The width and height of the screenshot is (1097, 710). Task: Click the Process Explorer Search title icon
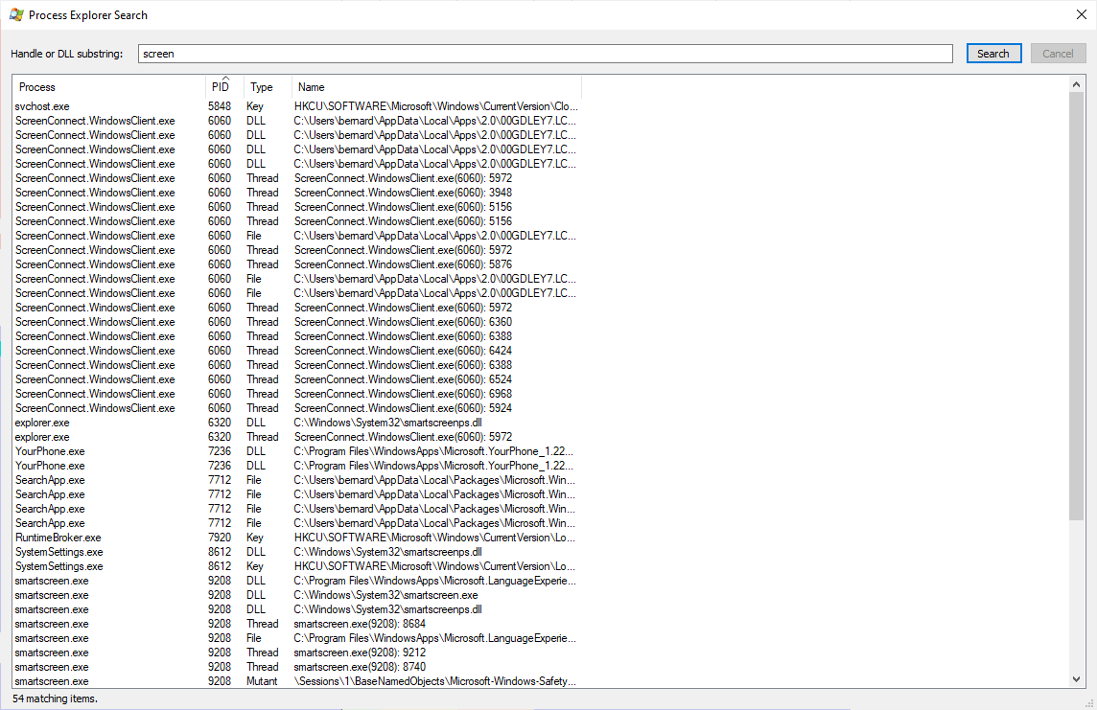pyautogui.click(x=16, y=14)
